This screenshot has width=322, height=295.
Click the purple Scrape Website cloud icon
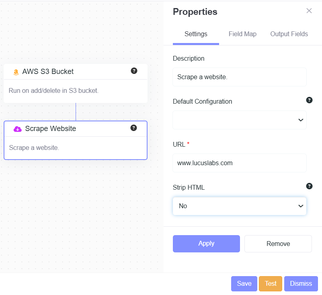(18, 129)
